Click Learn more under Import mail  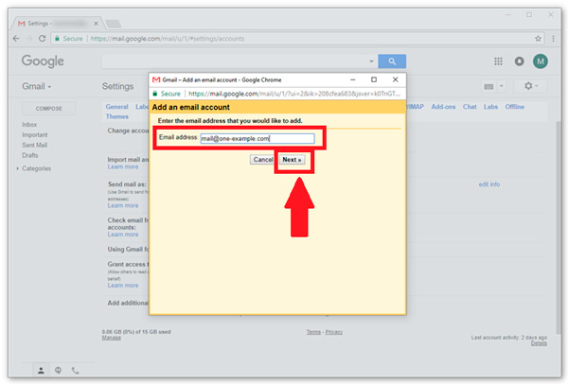tap(123, 166)
